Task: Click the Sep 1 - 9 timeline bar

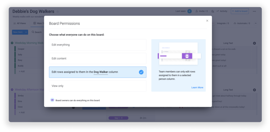Action: click(x=118, y=118)
